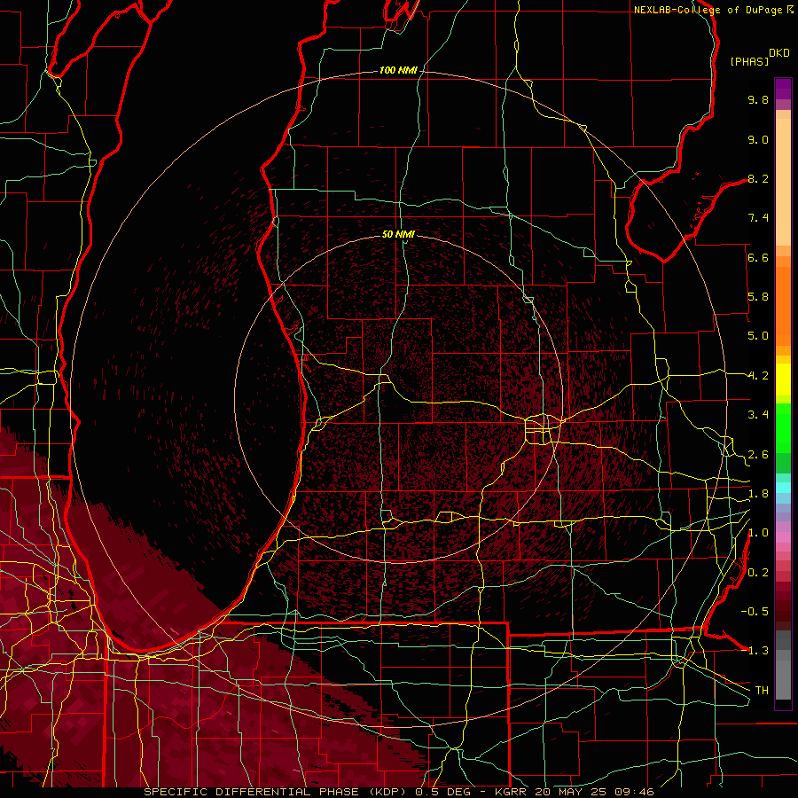Click the purple top color of the scale
This screenshot has width=798, height=798.
[x=783, y=89]
